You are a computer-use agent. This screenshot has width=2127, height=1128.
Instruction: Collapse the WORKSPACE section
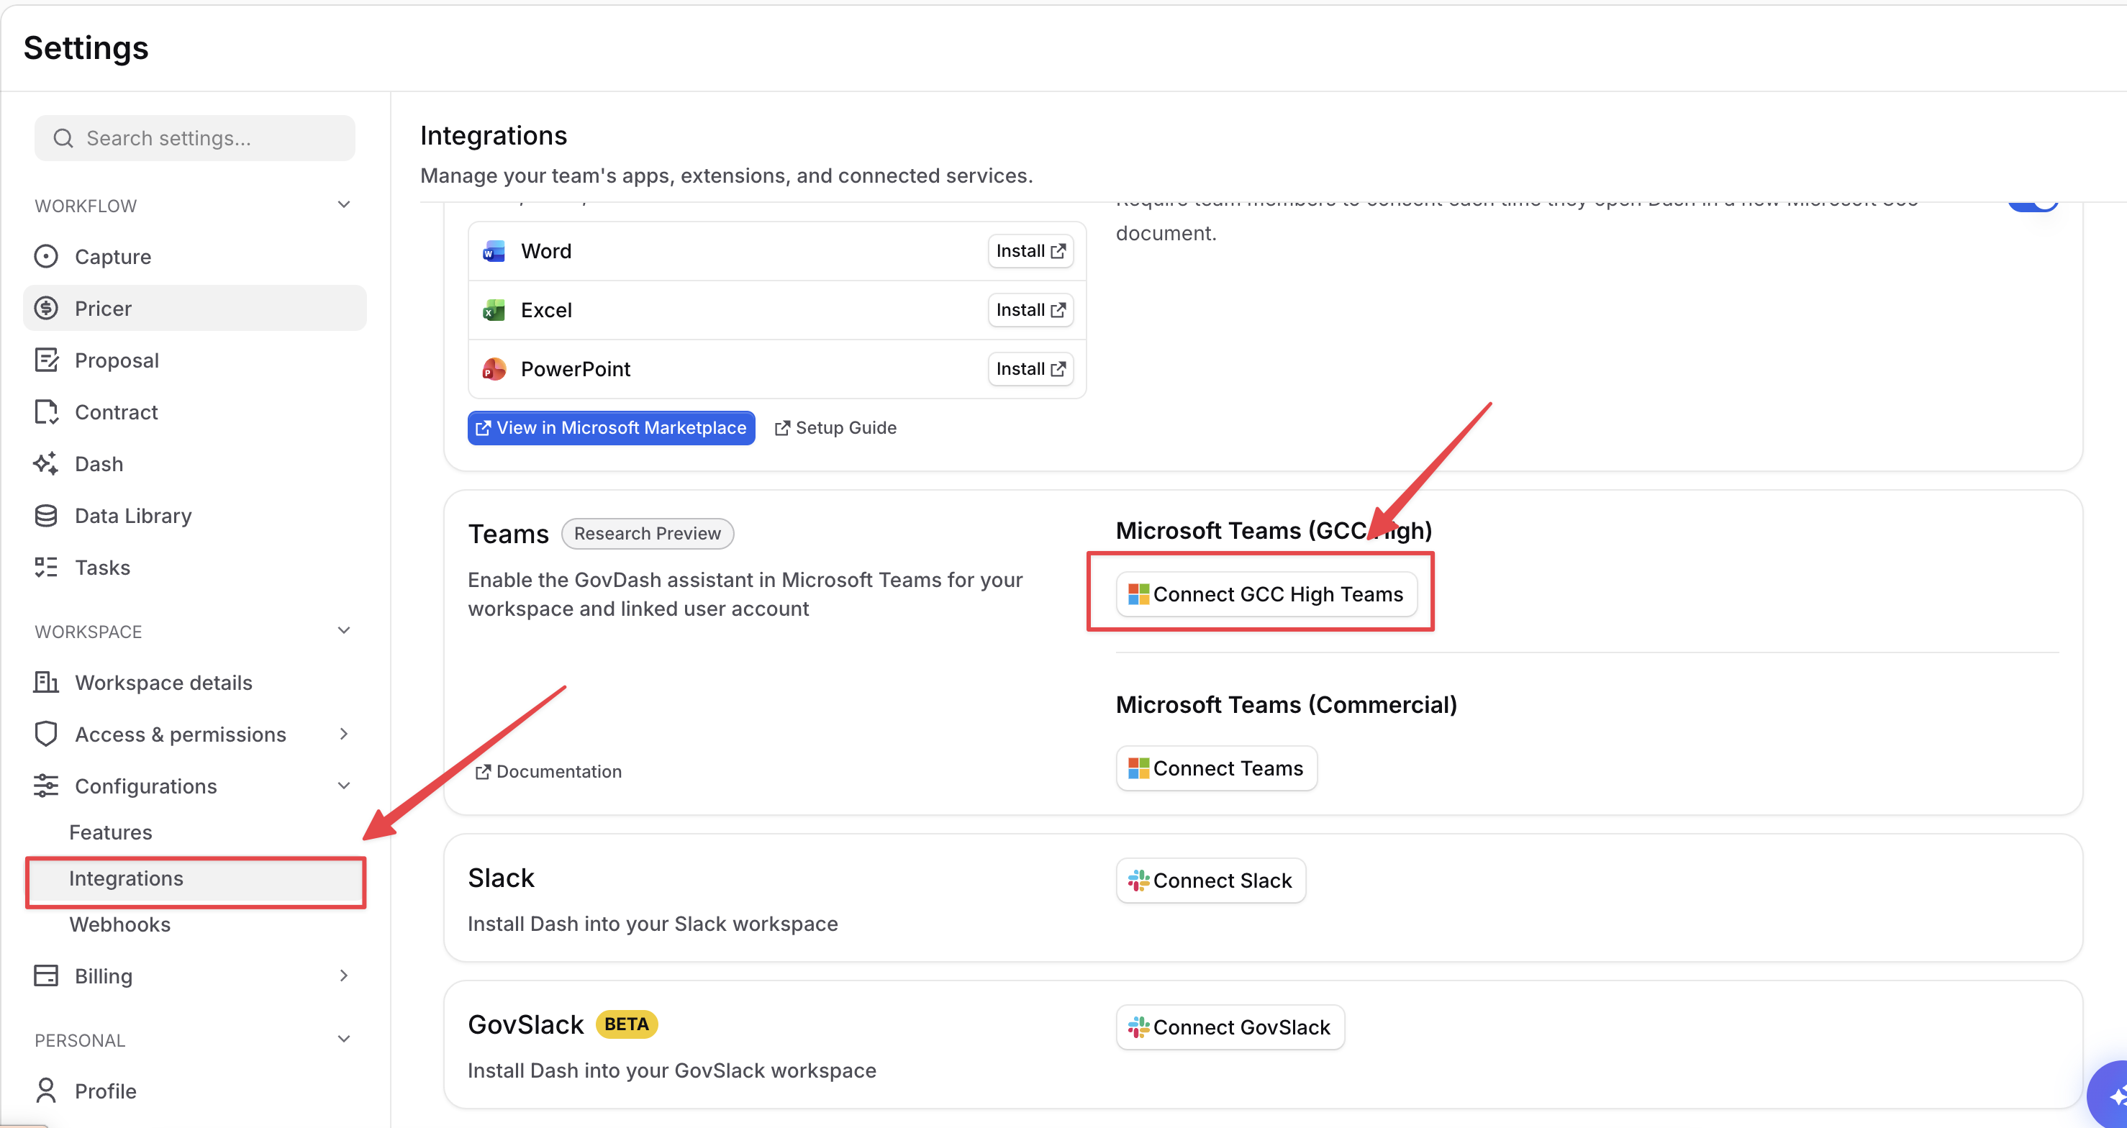tap(345, 631)
